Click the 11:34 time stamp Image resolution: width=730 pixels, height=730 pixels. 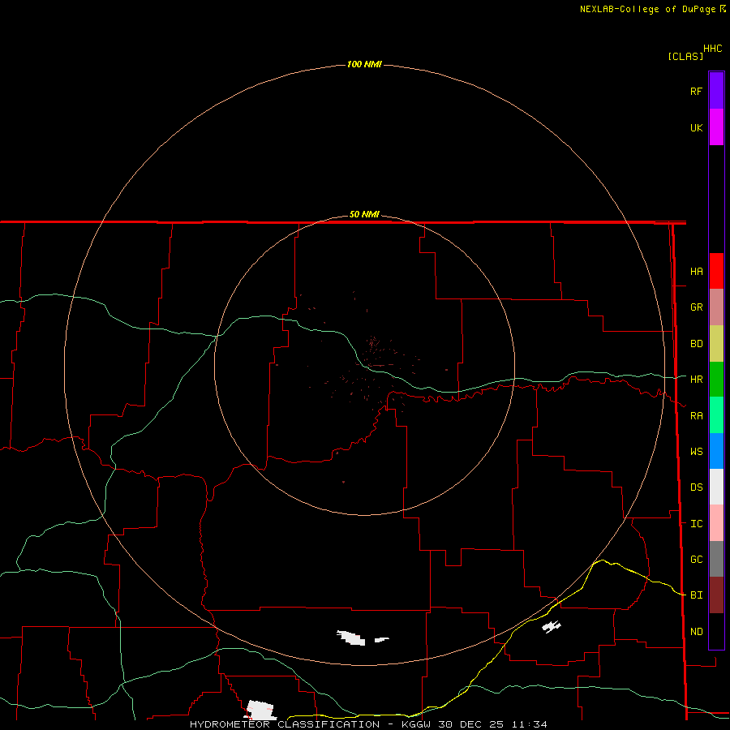click(529, 724)
